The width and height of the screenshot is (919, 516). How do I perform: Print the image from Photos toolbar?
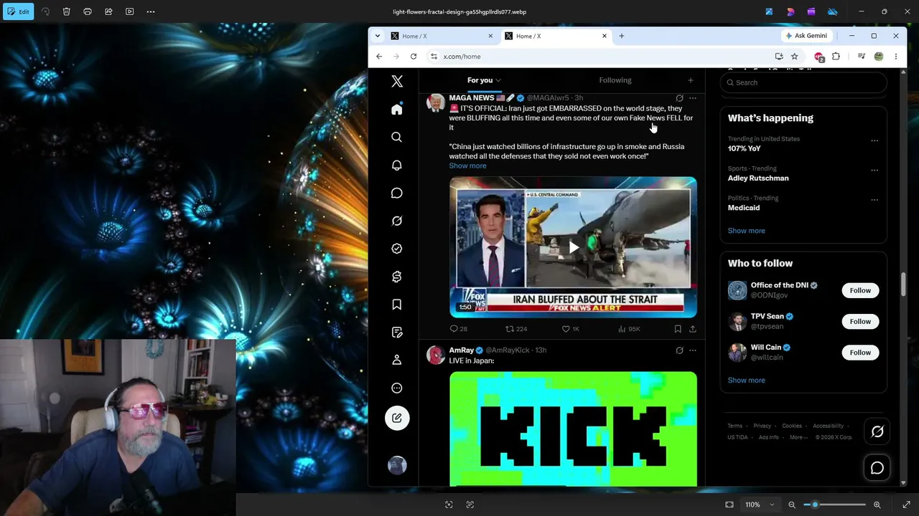[88, 11]
